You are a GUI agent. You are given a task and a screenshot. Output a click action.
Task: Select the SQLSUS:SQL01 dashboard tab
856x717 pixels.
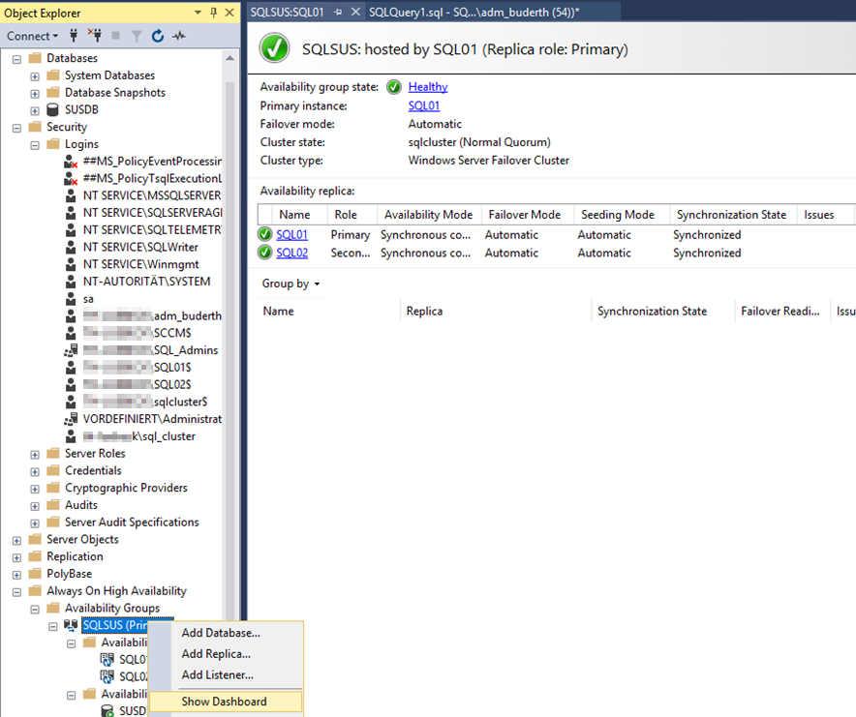pos(288,12)
